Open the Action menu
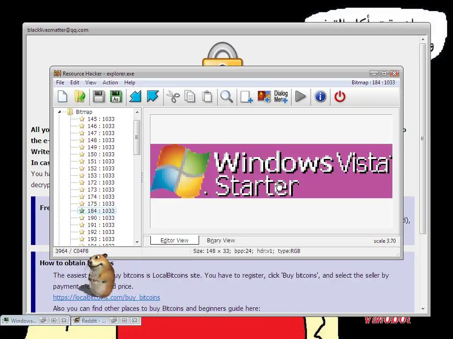The width and height of the screenshot is (453, 339). point(110,83)
